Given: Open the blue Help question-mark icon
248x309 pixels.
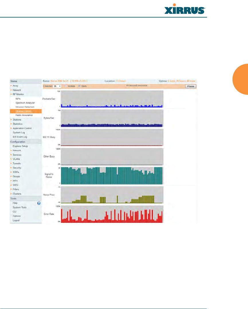Looking at the screenshot, I should [x=39, y=203].
